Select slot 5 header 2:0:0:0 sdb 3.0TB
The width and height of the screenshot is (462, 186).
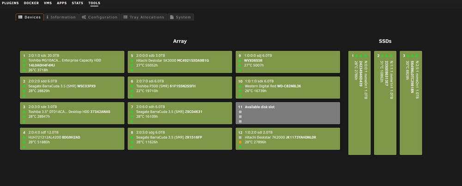point(151,55)
